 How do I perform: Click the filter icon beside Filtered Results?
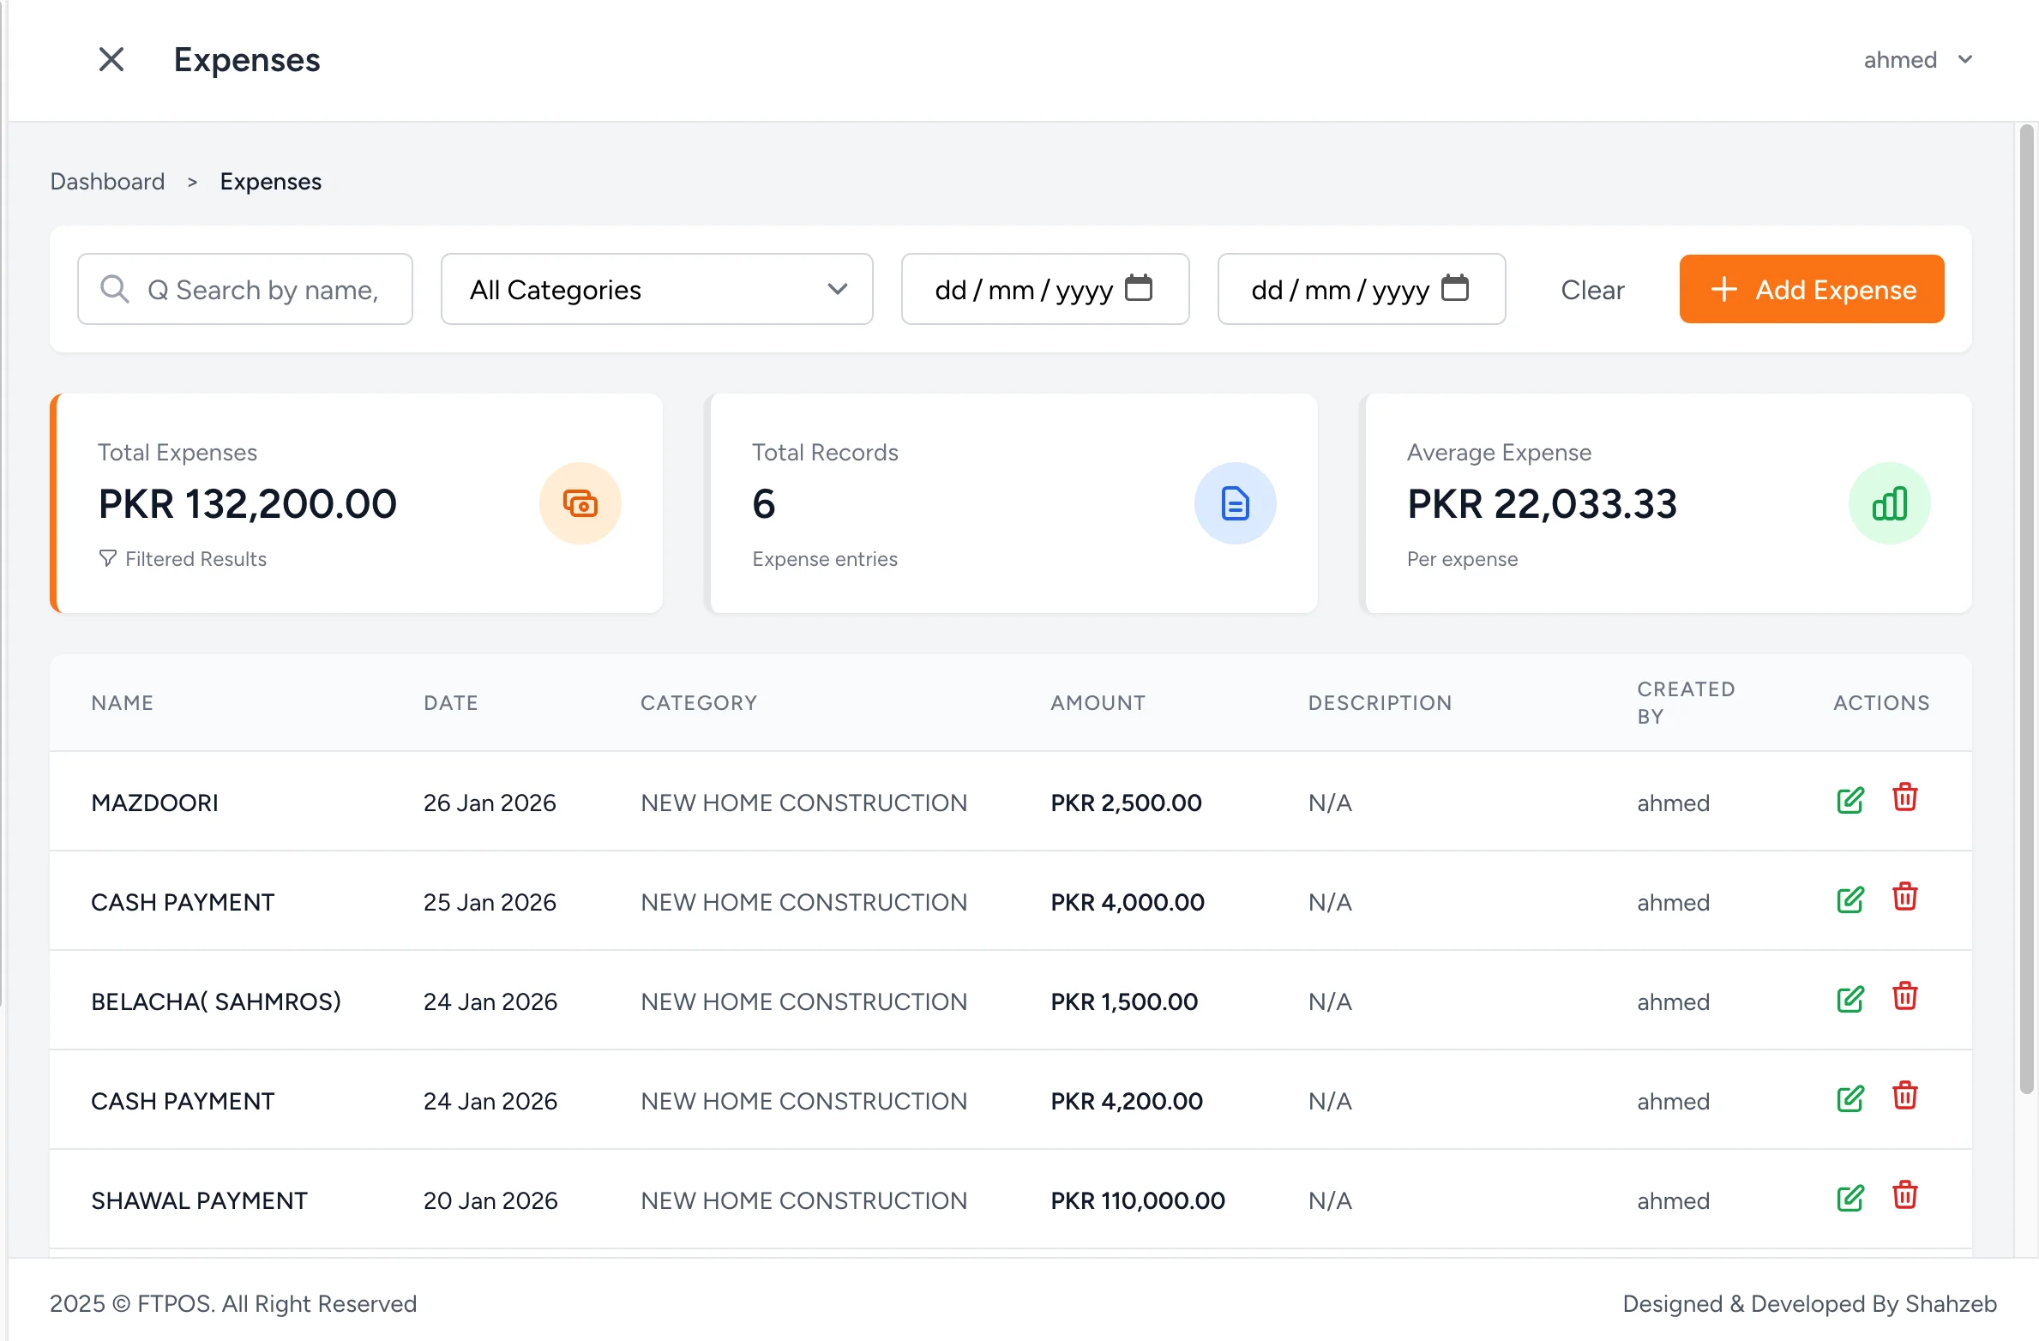107,558
